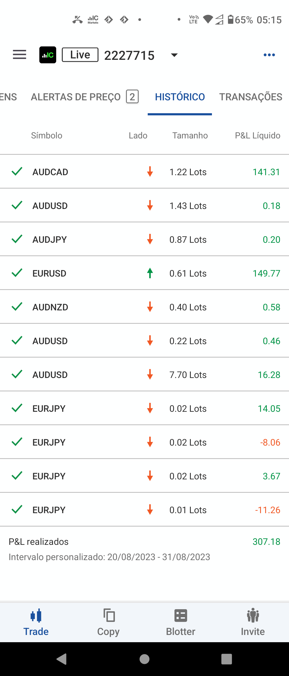Sort by the Símbolo column header
This screenshot has height=676, width=289.
[47, 135]
